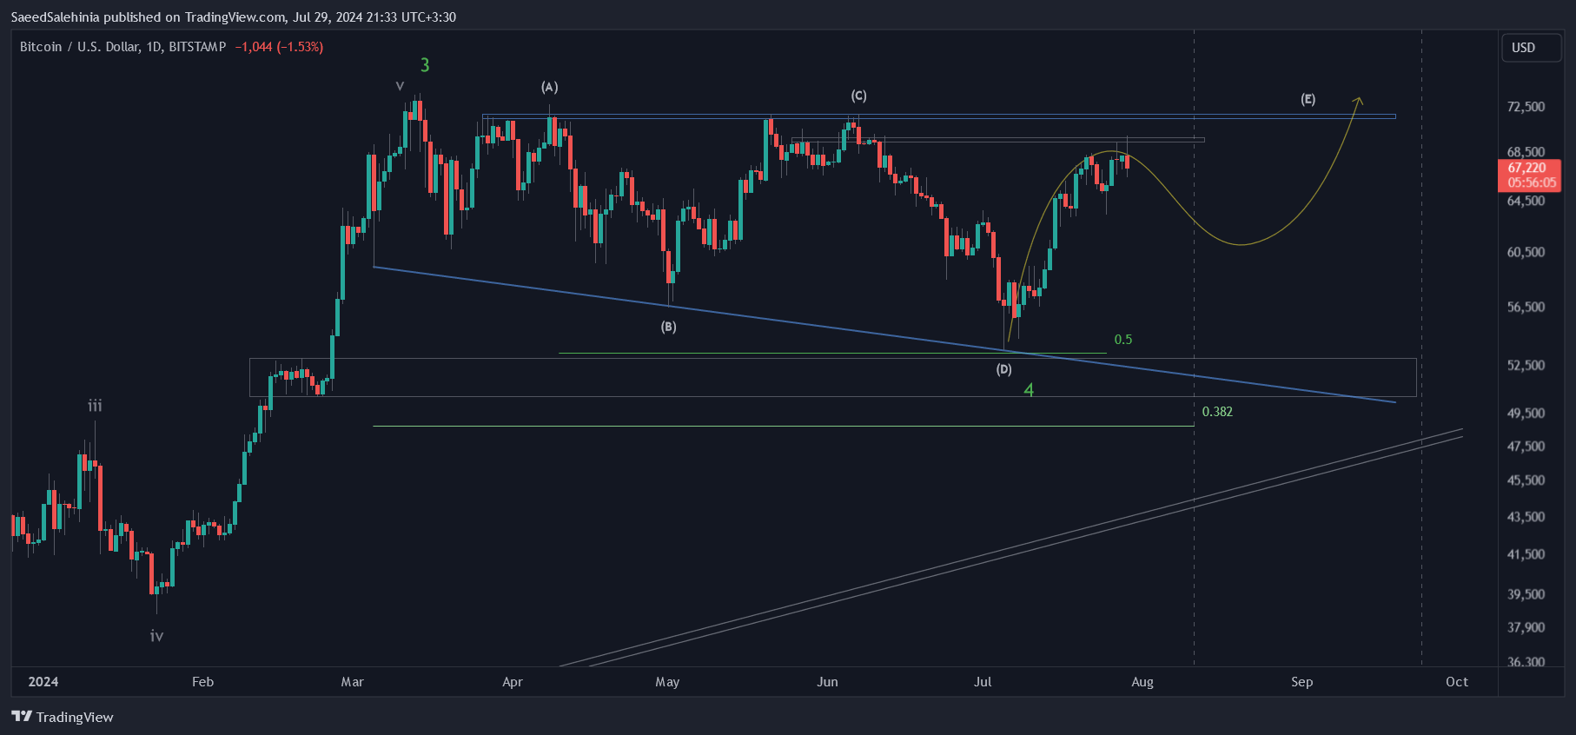Click the Jul label on time axis
This screenshot has width=1576, height=735.
983,682
